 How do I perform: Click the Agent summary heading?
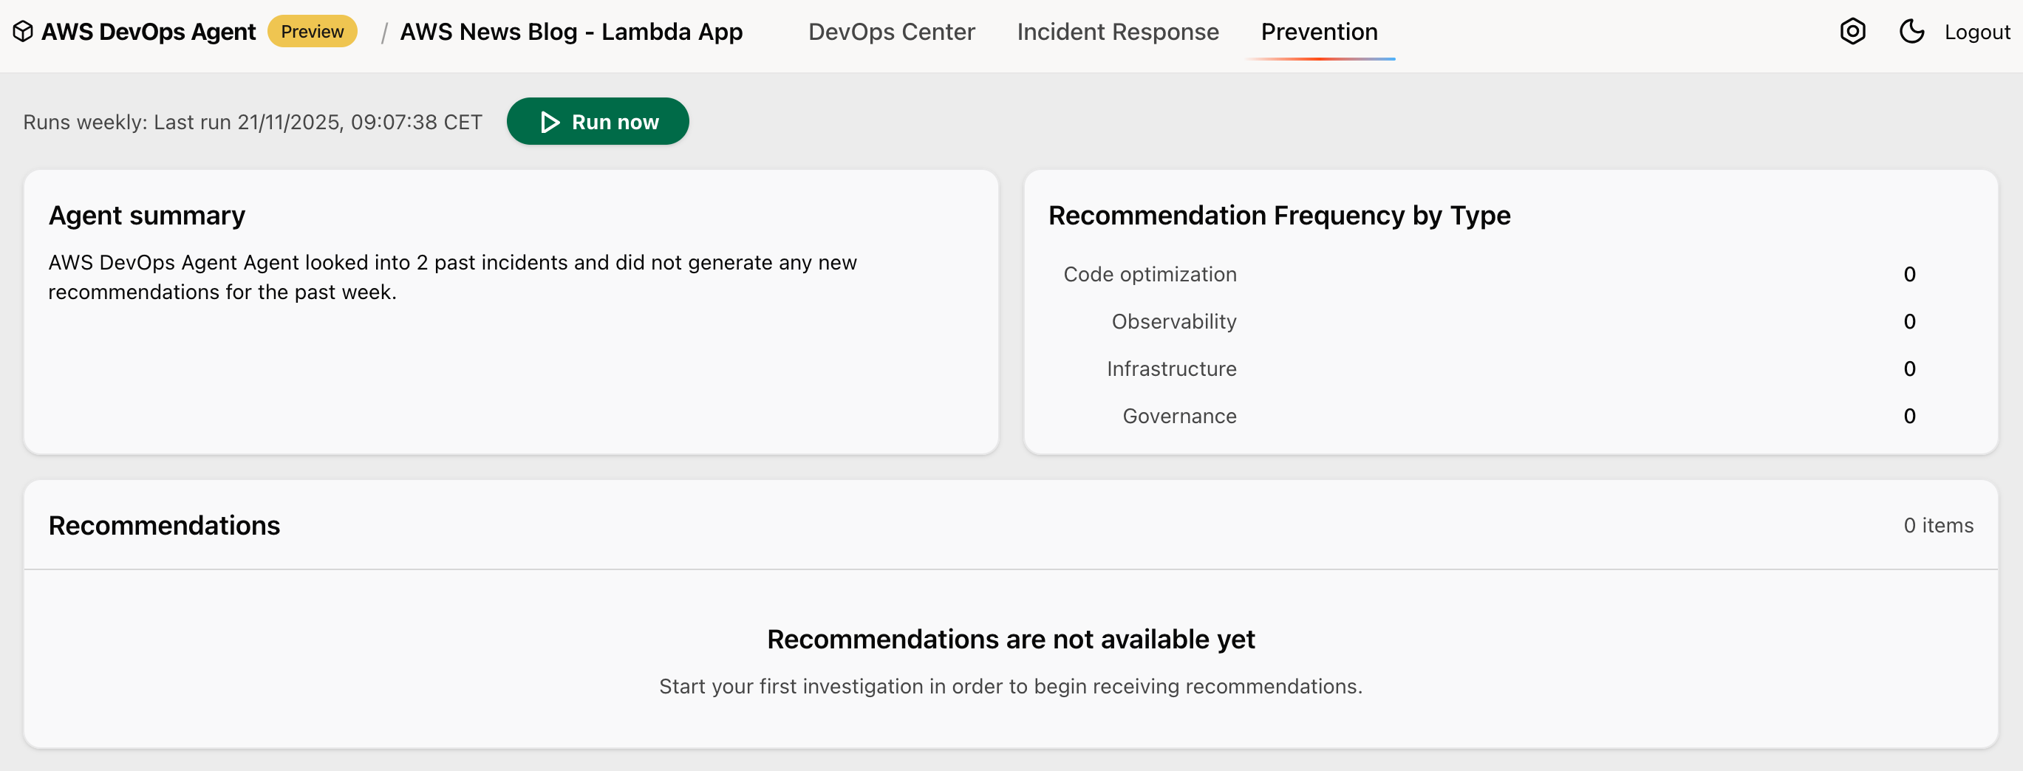coord(147,215)
